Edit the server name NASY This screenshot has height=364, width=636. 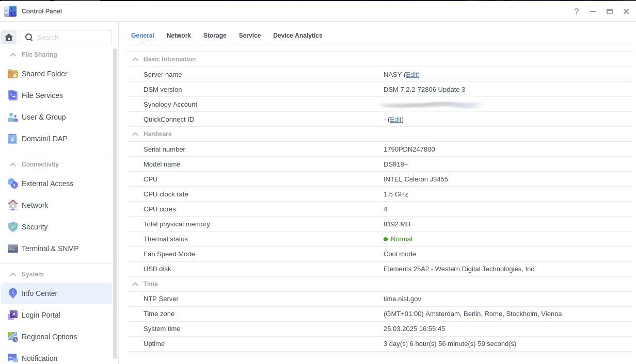tap(411, 75)
